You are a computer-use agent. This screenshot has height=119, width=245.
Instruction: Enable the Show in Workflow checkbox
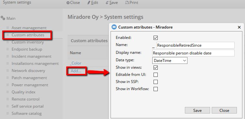[x=155, y=89]
